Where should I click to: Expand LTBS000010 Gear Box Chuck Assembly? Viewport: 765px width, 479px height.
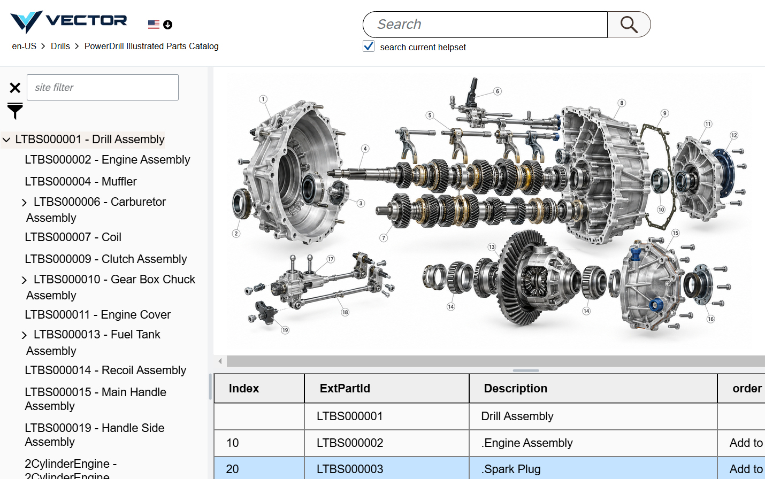(x=24, y=280)
